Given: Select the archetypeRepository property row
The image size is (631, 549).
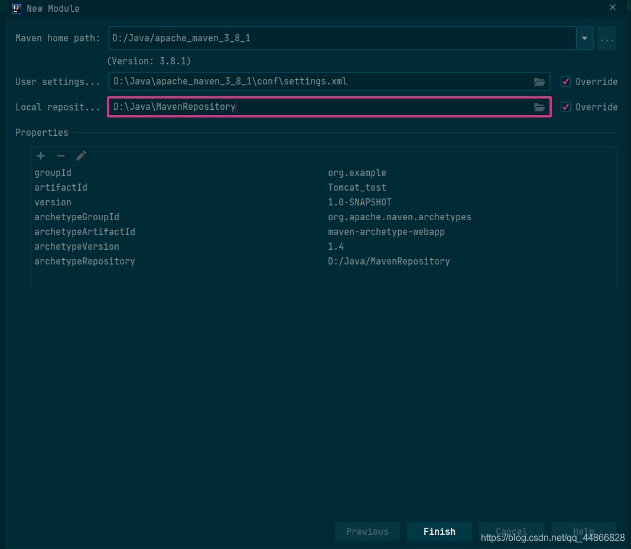Looking at the screenshot, I should tap(177, 262).
